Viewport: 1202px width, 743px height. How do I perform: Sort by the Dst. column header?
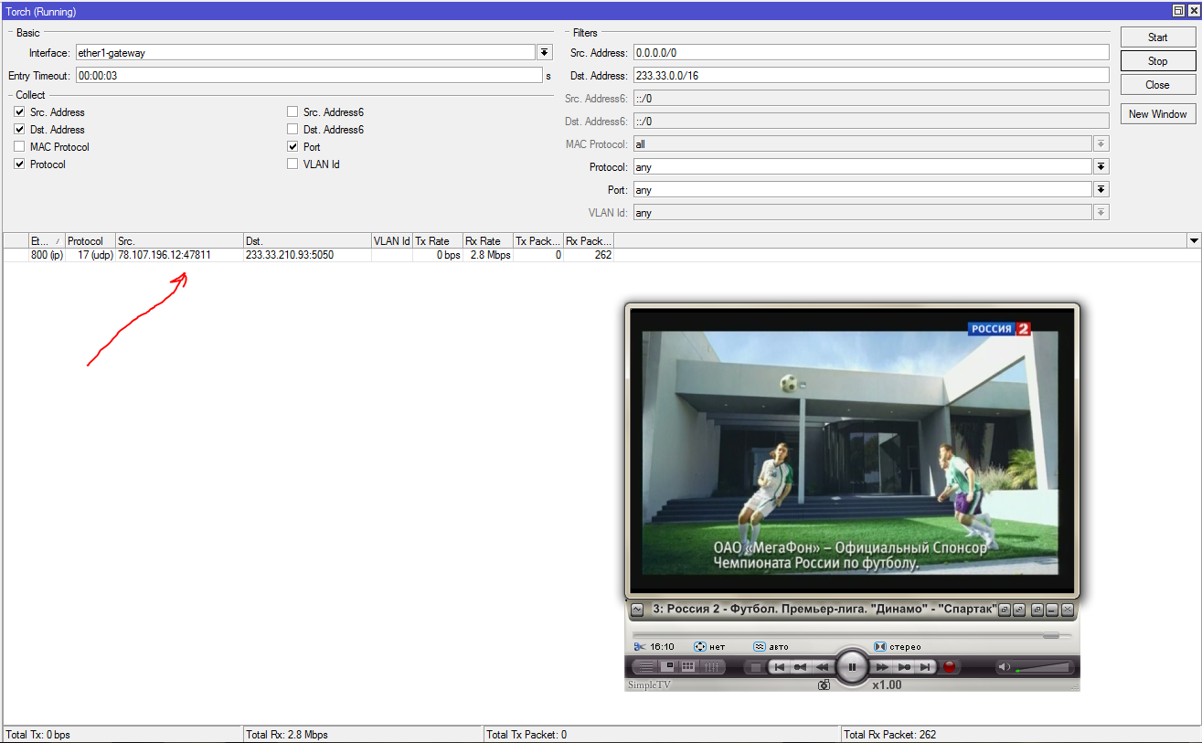click(x=307, y=241)
